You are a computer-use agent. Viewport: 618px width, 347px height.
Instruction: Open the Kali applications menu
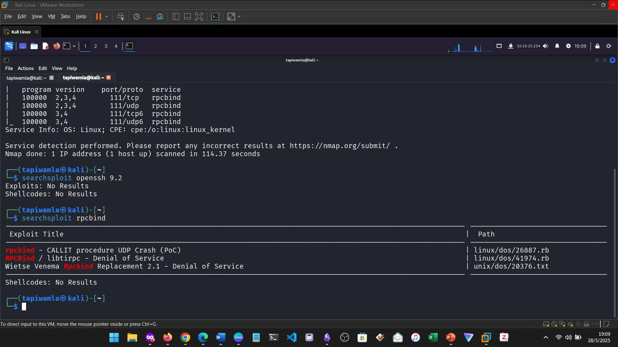click(x=9, y=46)
